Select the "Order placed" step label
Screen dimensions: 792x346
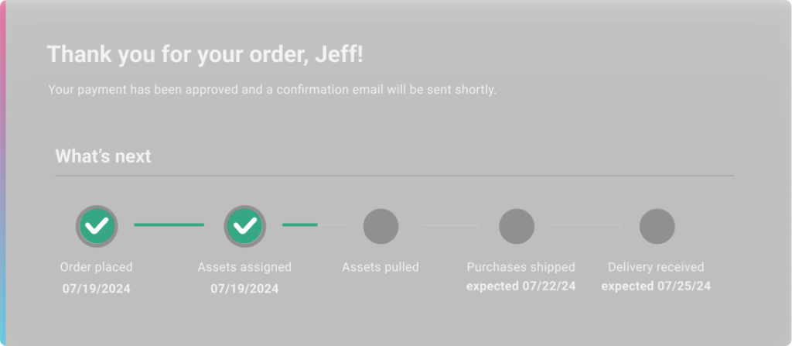tap(97, 267)
